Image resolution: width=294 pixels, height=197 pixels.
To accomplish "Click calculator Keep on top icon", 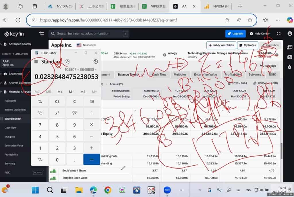I will [67, 62].
